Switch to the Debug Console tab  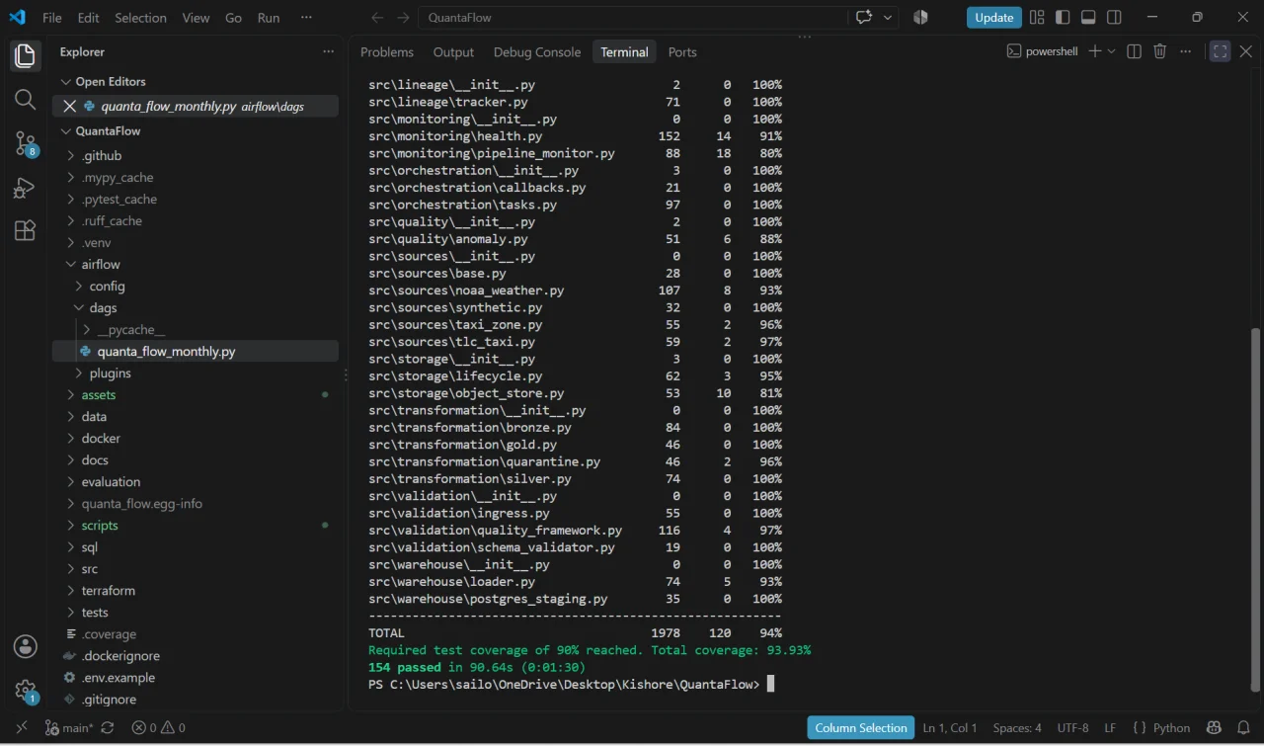tap(537, 52)
